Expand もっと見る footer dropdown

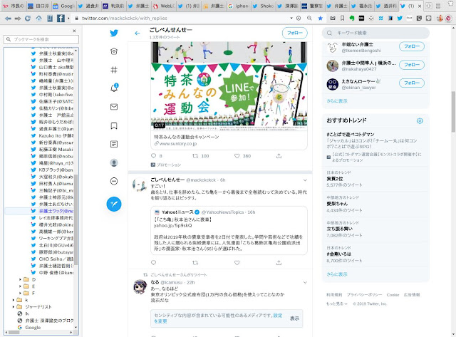point(337,304)
